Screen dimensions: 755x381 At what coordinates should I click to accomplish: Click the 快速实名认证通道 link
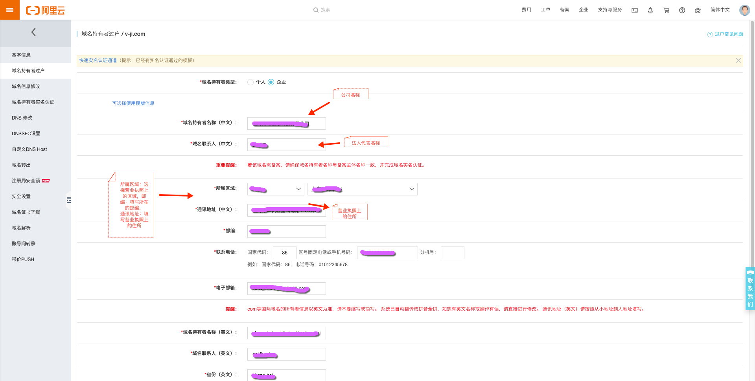(x=98, y=61)
